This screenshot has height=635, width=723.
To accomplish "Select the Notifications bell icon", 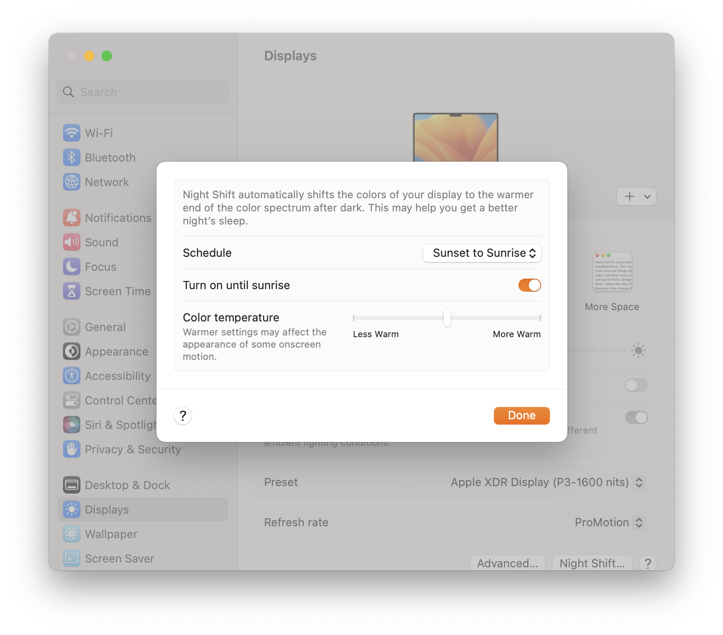I will (x=72, y=218).
